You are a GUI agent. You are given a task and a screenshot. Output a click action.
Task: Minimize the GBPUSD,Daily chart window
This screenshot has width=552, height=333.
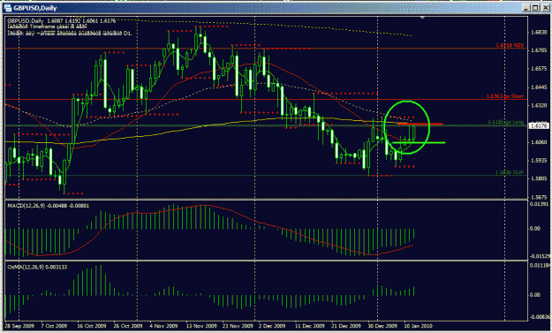tap(526, 8)
